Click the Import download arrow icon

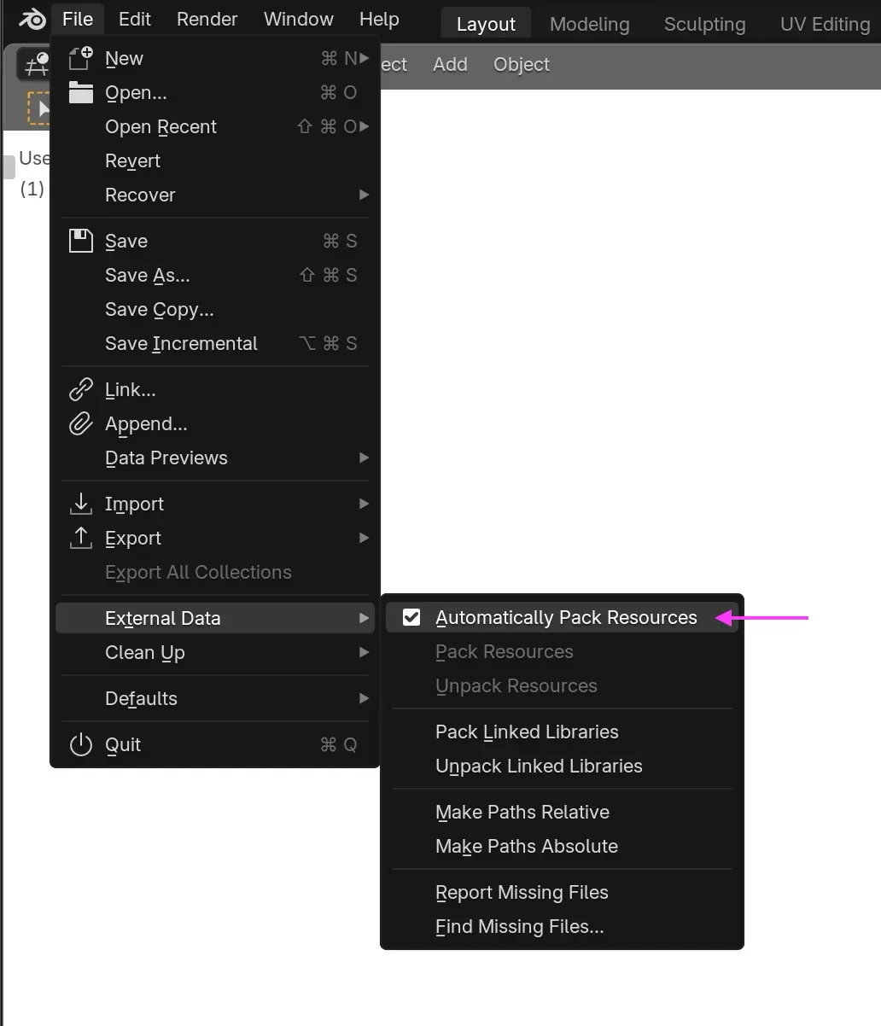click(80, 504)
